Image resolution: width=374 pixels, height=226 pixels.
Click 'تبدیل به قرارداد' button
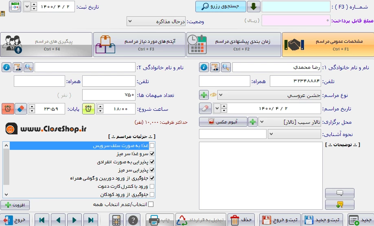tap(201, 220)
